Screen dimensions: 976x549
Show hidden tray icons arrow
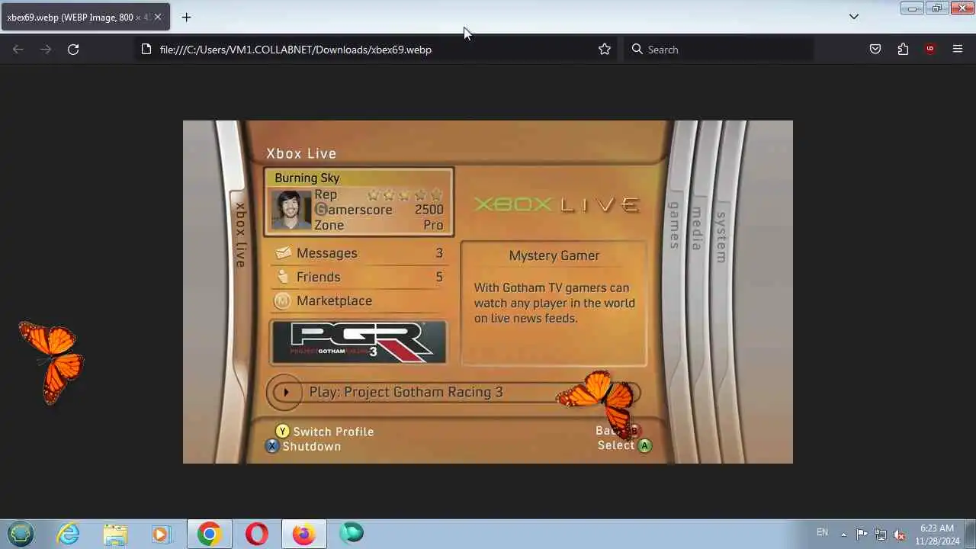point(843,534)
